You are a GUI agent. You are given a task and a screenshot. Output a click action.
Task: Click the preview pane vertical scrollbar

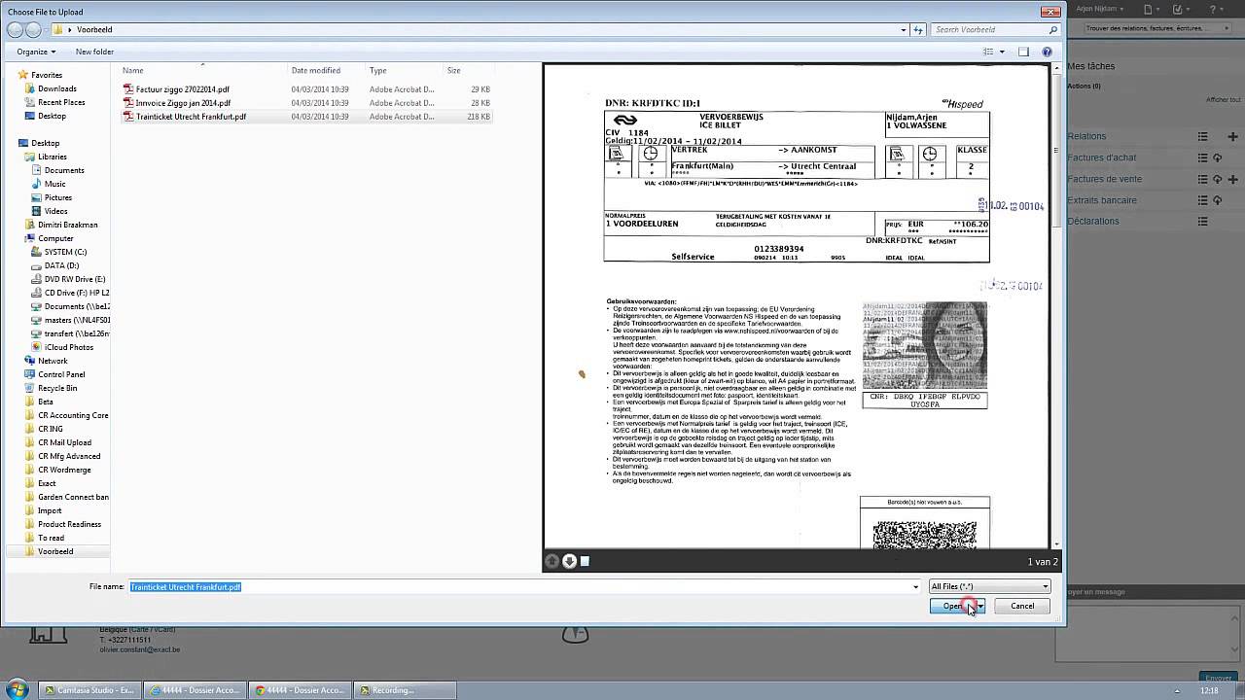click(x=1056, y=305)
